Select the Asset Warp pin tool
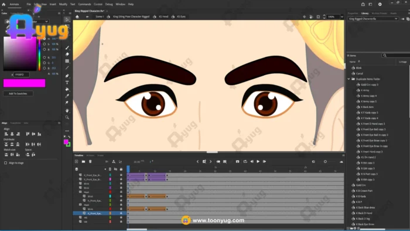Viewport: 410px width, 231px height. pos(67,103)
